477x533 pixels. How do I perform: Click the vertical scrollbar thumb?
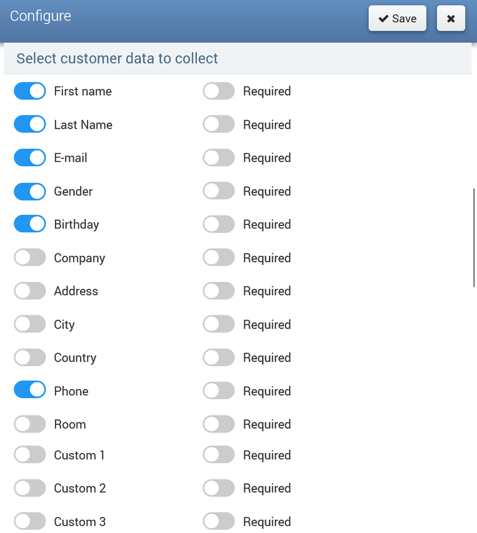pos(474,237)
